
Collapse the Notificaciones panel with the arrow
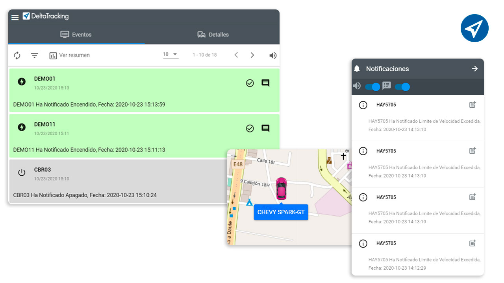475,68
